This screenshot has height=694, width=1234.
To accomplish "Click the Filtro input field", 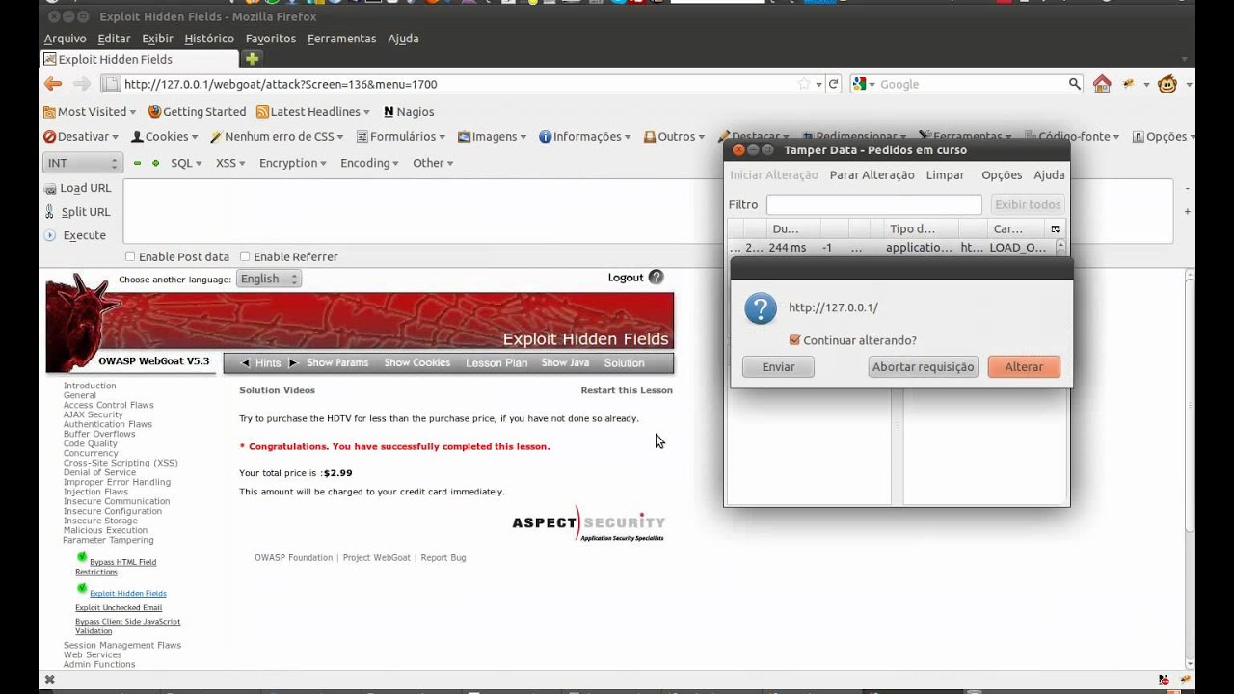I will (873, 204).
